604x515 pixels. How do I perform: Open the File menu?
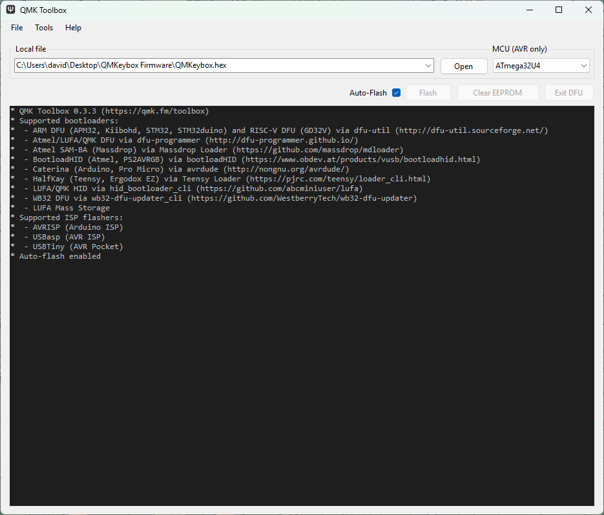17,28
